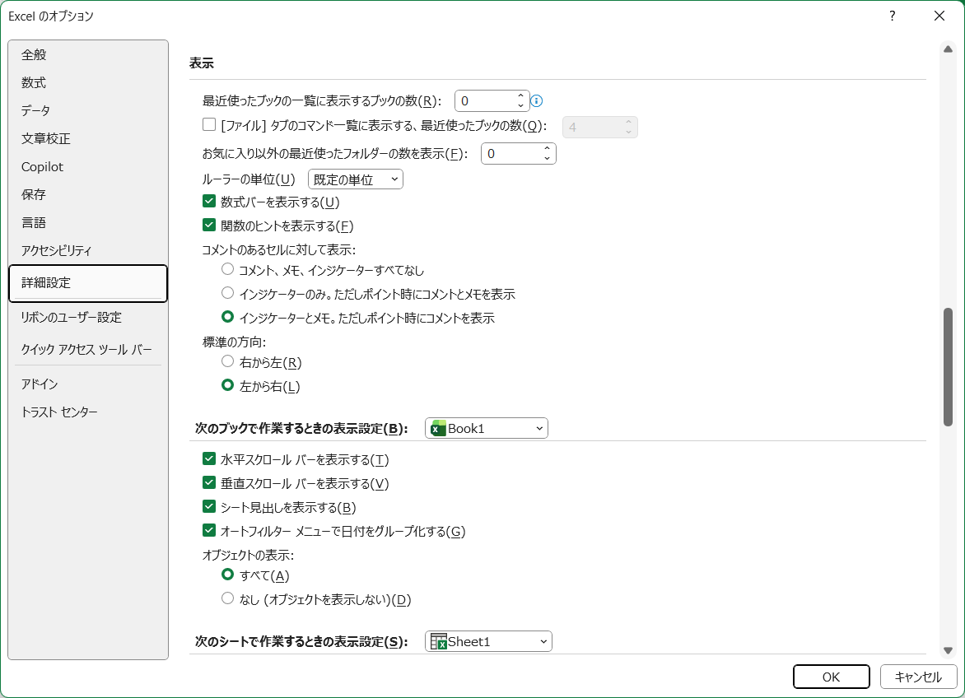Screen dimensions: 965x698
Task: Choose なし for オブジェクトの表示
Action: [x=227, y=599]
